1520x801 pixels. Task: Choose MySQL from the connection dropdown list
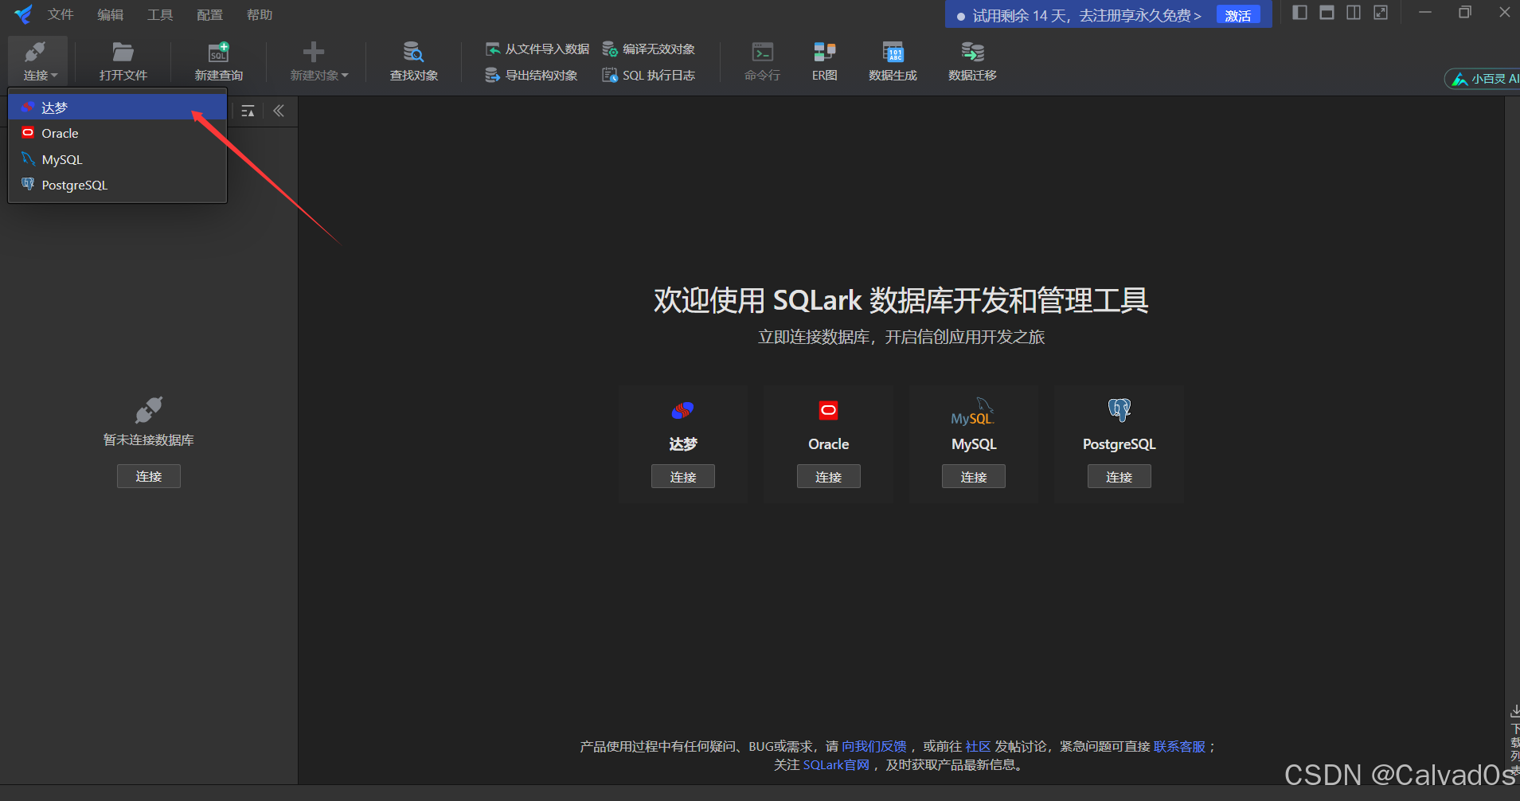(118, 159)
